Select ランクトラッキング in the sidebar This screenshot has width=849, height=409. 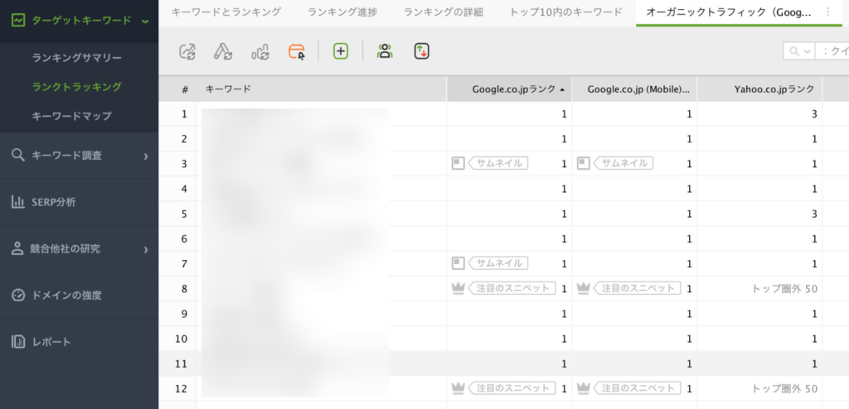77,87
